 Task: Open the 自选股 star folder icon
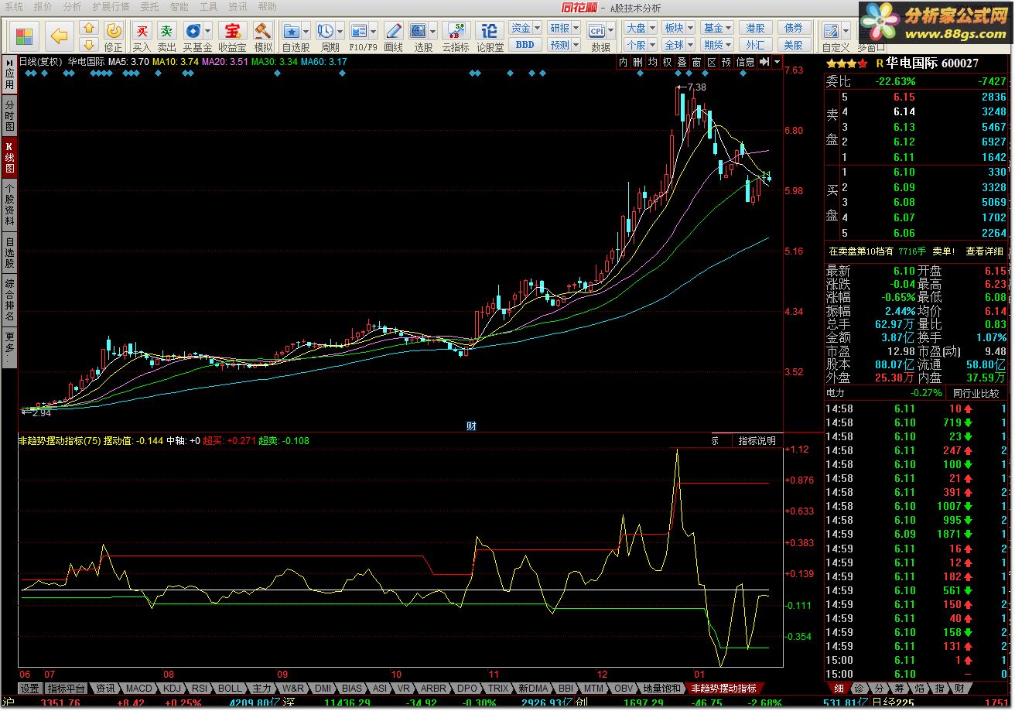[292, 31]
